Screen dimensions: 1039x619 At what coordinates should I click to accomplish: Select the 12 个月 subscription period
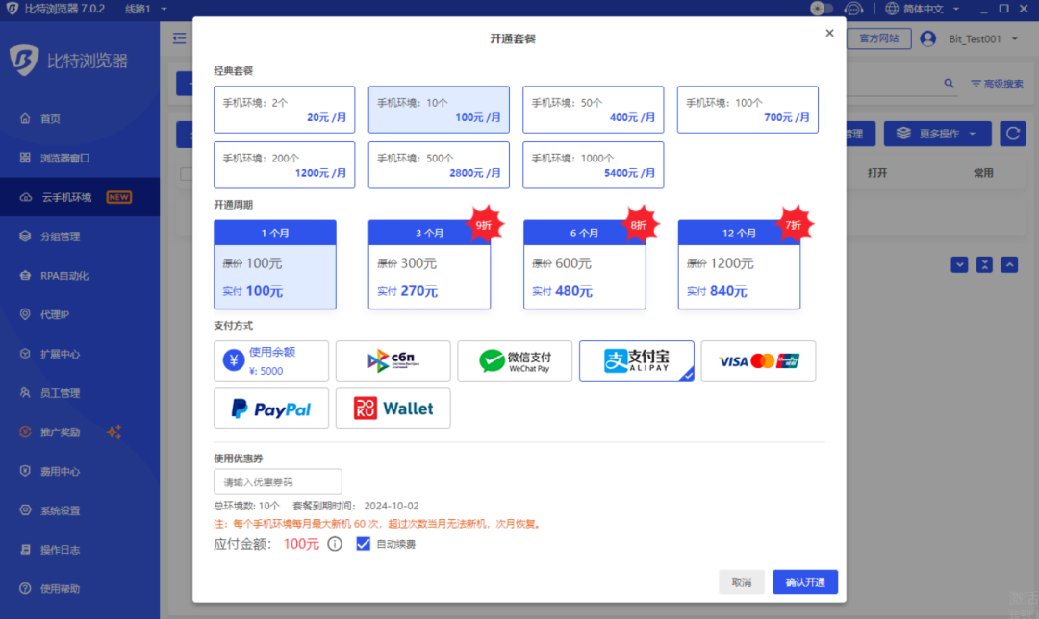tap(739, 264)
